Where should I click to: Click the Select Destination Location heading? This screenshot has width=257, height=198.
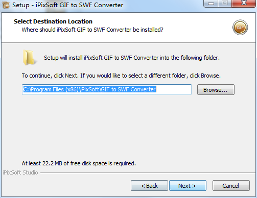click(x=53, y=21)
